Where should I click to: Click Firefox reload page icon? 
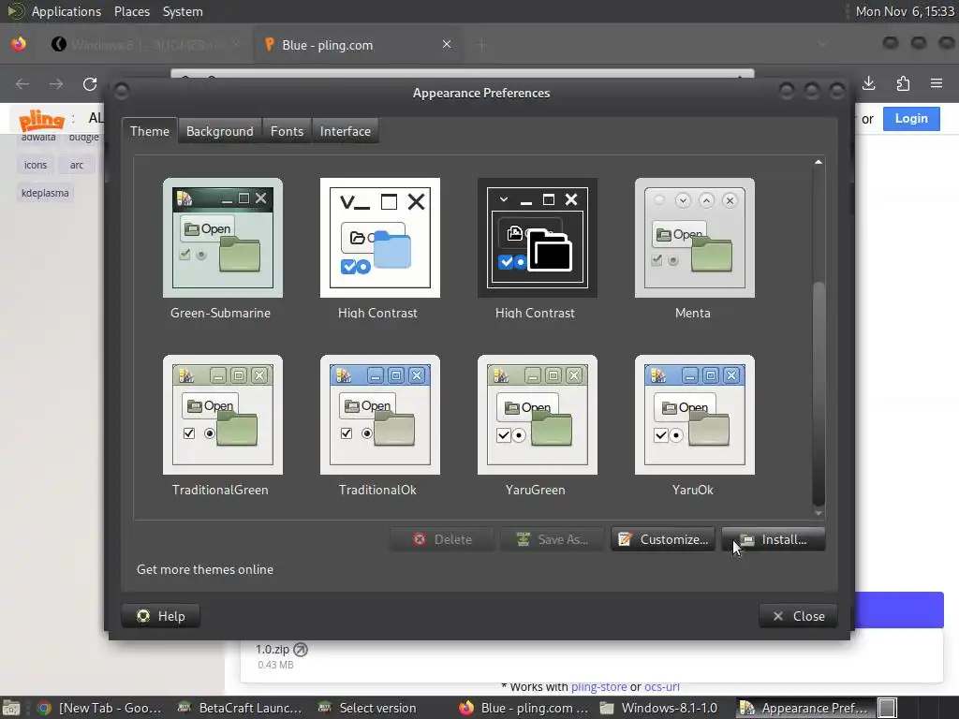tap(90, 83)
